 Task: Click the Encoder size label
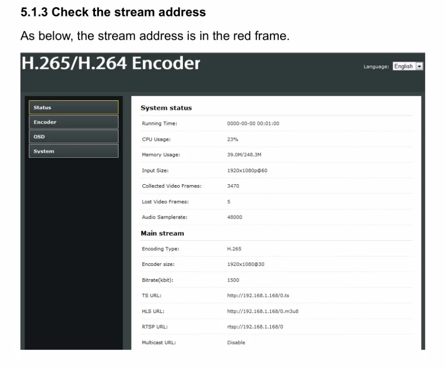click(158, 264)
